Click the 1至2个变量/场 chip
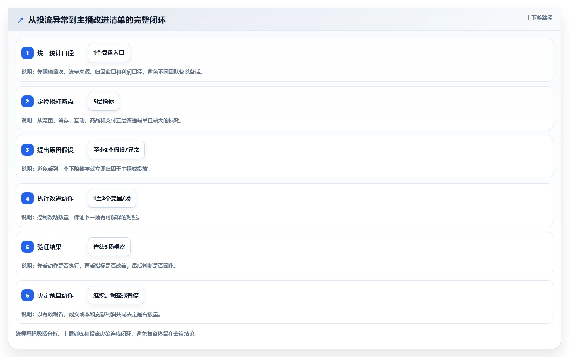This screenshot has height=357, width=569. 112,198
